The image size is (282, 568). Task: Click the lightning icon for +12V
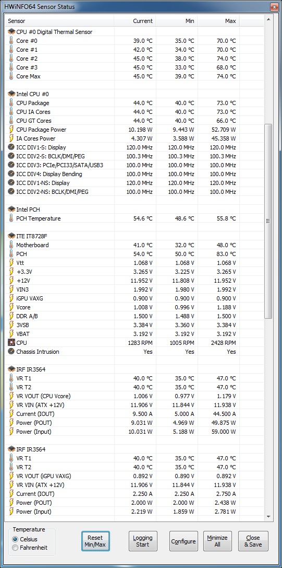pyautogui.click(x=11, y=281)
